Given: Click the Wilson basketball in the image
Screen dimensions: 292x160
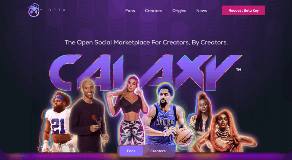Looking at the screenshot, I should point(184,137).
